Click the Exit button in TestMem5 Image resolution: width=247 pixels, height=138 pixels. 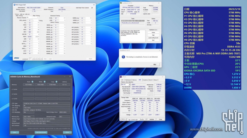coord(153,40)
